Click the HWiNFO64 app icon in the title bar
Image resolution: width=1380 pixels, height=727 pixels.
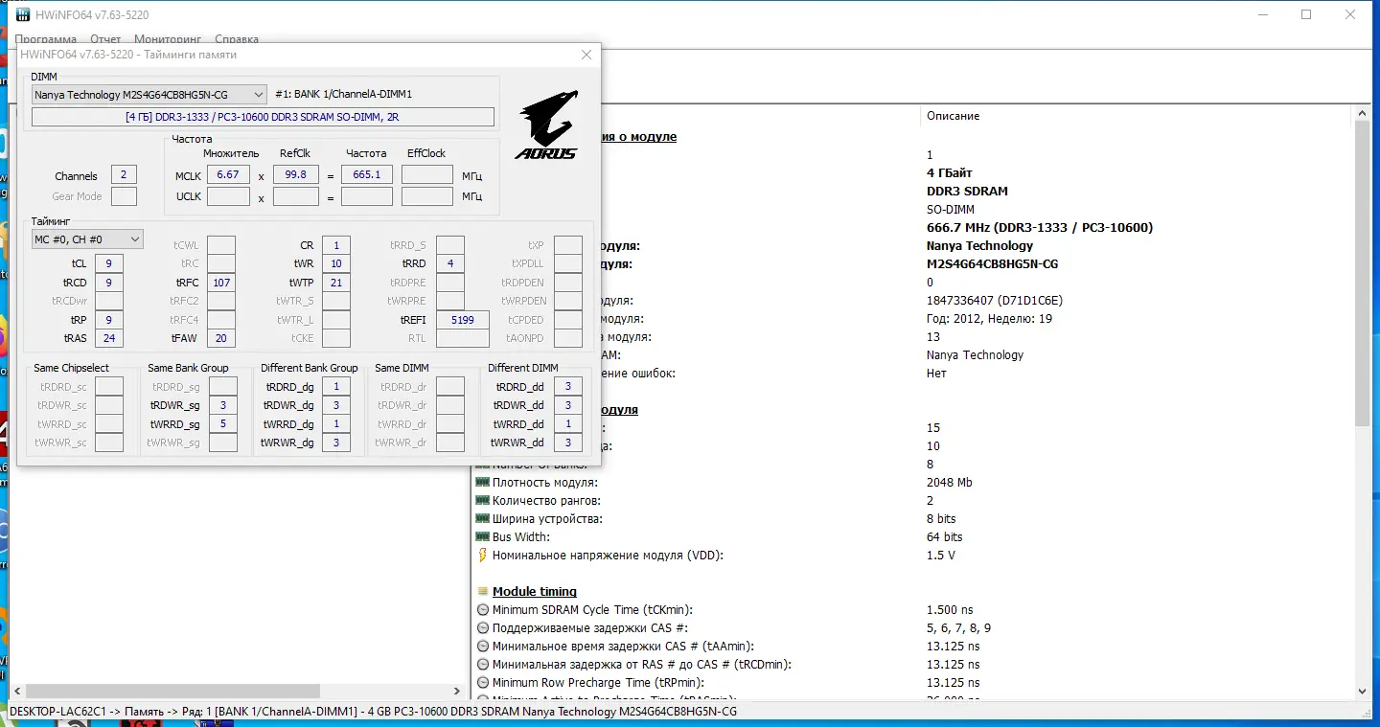(24, 15)
